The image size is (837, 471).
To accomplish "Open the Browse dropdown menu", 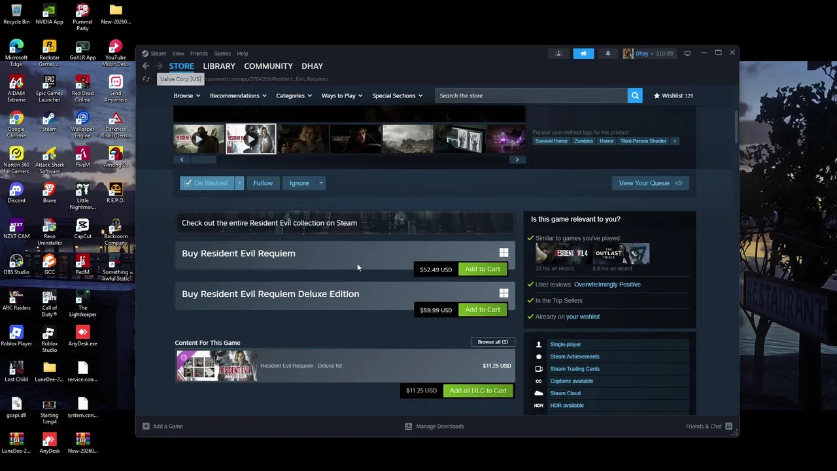I will click(x=187, y=96).
